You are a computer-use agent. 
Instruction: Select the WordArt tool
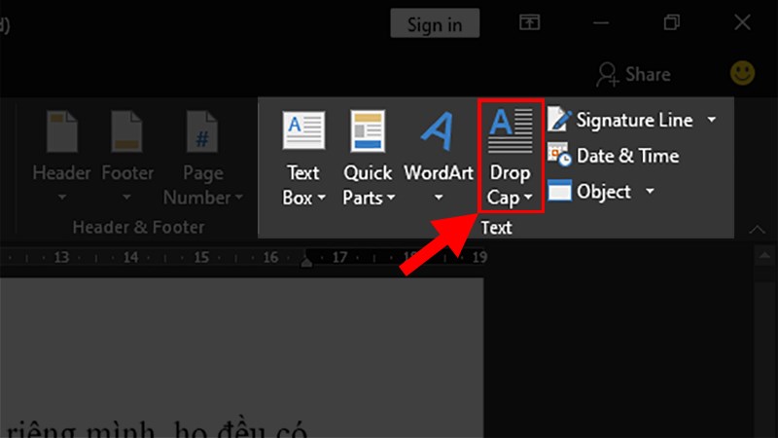point(438,130)
